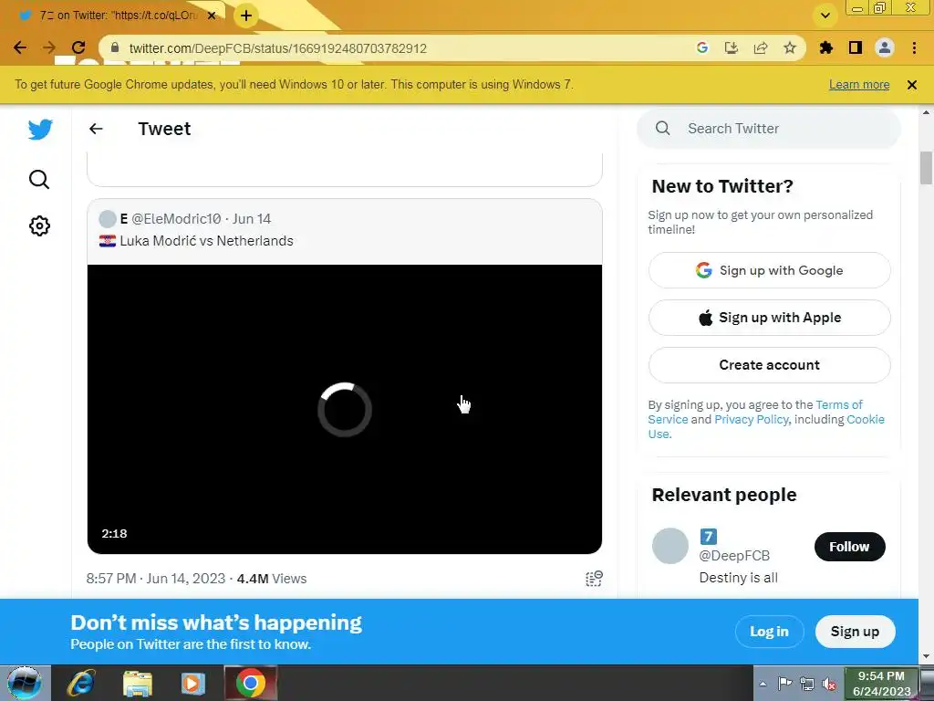Click muted volume tray icon
Screen dimensions: 934x701
(828, 684)
